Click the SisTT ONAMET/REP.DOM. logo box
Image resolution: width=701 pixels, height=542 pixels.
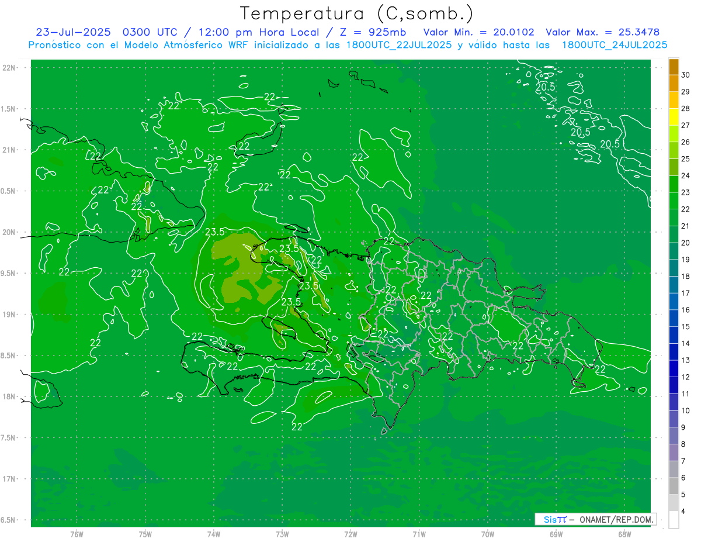point(595,519)
